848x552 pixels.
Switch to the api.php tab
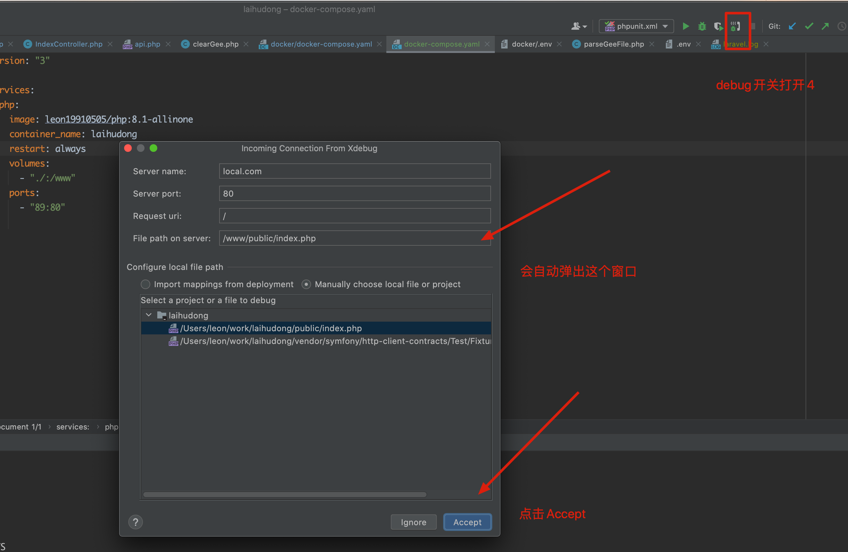pos(147,44)
